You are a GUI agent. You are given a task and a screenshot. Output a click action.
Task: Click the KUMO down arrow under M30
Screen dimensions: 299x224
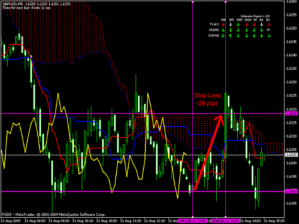[x=246, y=30]
